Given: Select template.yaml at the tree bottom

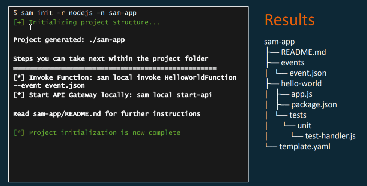Looking at the screenshot, I should 305,146.
